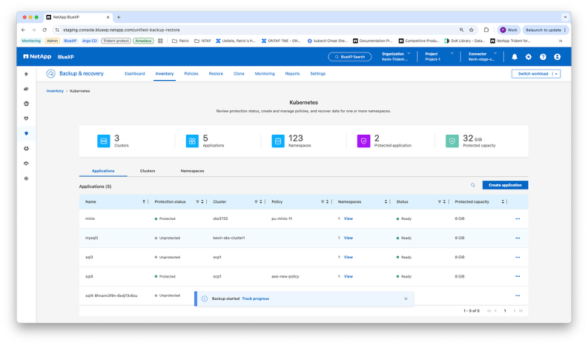Select the Inventory tab

tap(165, 74)
